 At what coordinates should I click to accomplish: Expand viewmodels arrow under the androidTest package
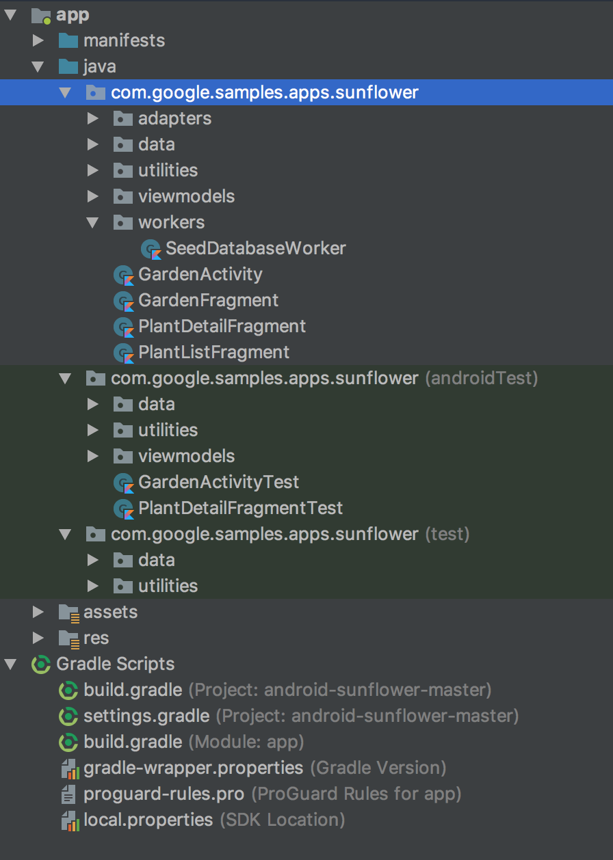pyautogui.click(x=93, y=456)
